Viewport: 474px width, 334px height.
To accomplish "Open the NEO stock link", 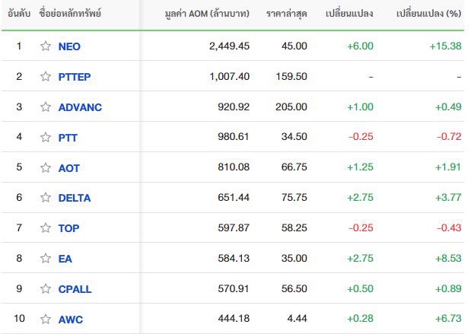I will click(69, 46).
